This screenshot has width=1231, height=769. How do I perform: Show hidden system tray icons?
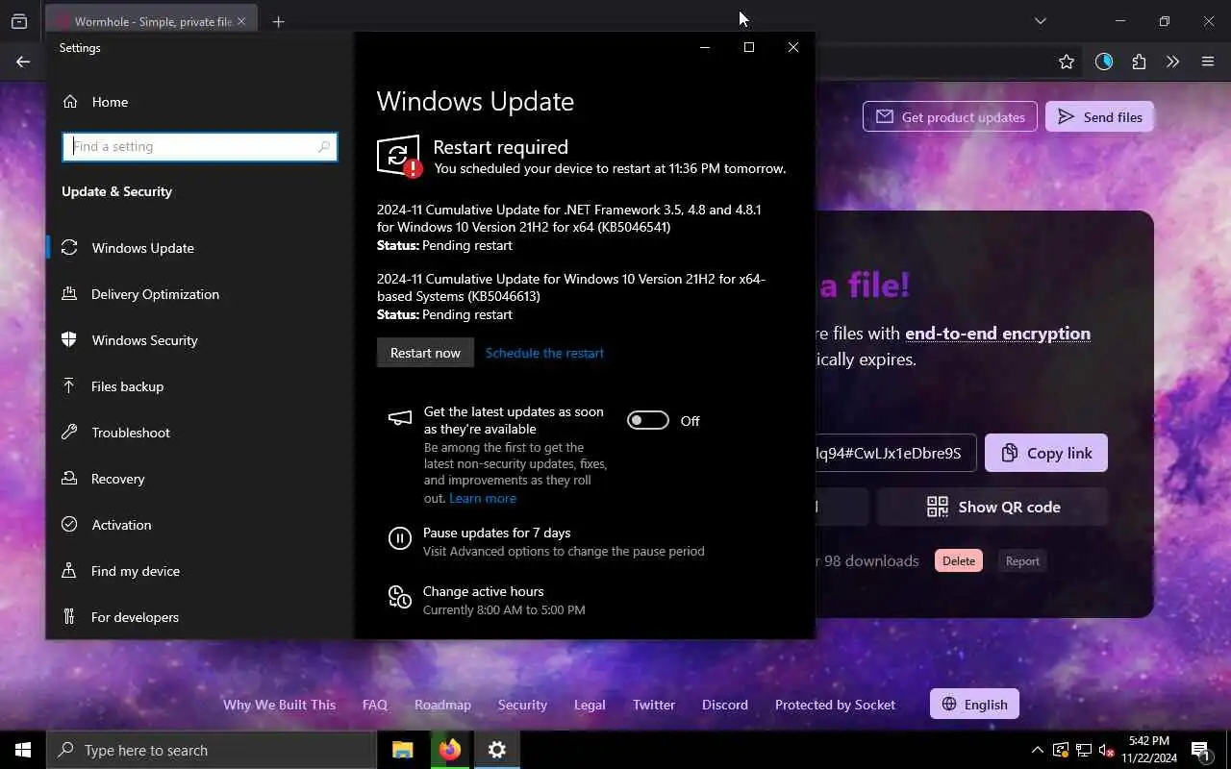[x=1037, y=750]
